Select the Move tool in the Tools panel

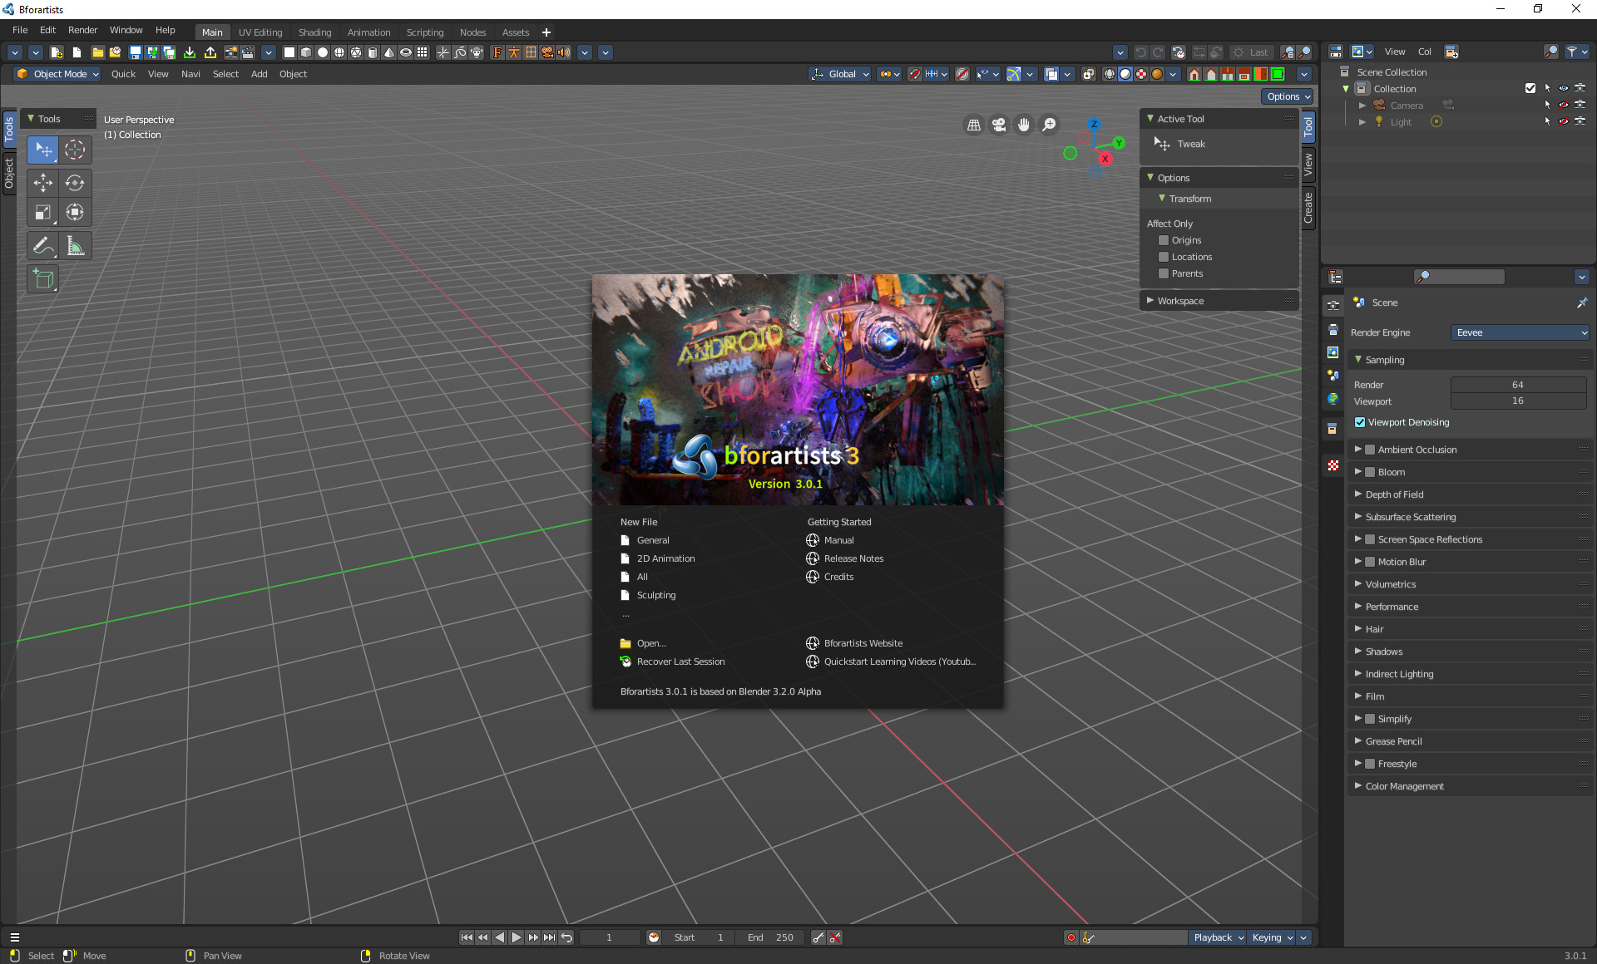[42, 183]
